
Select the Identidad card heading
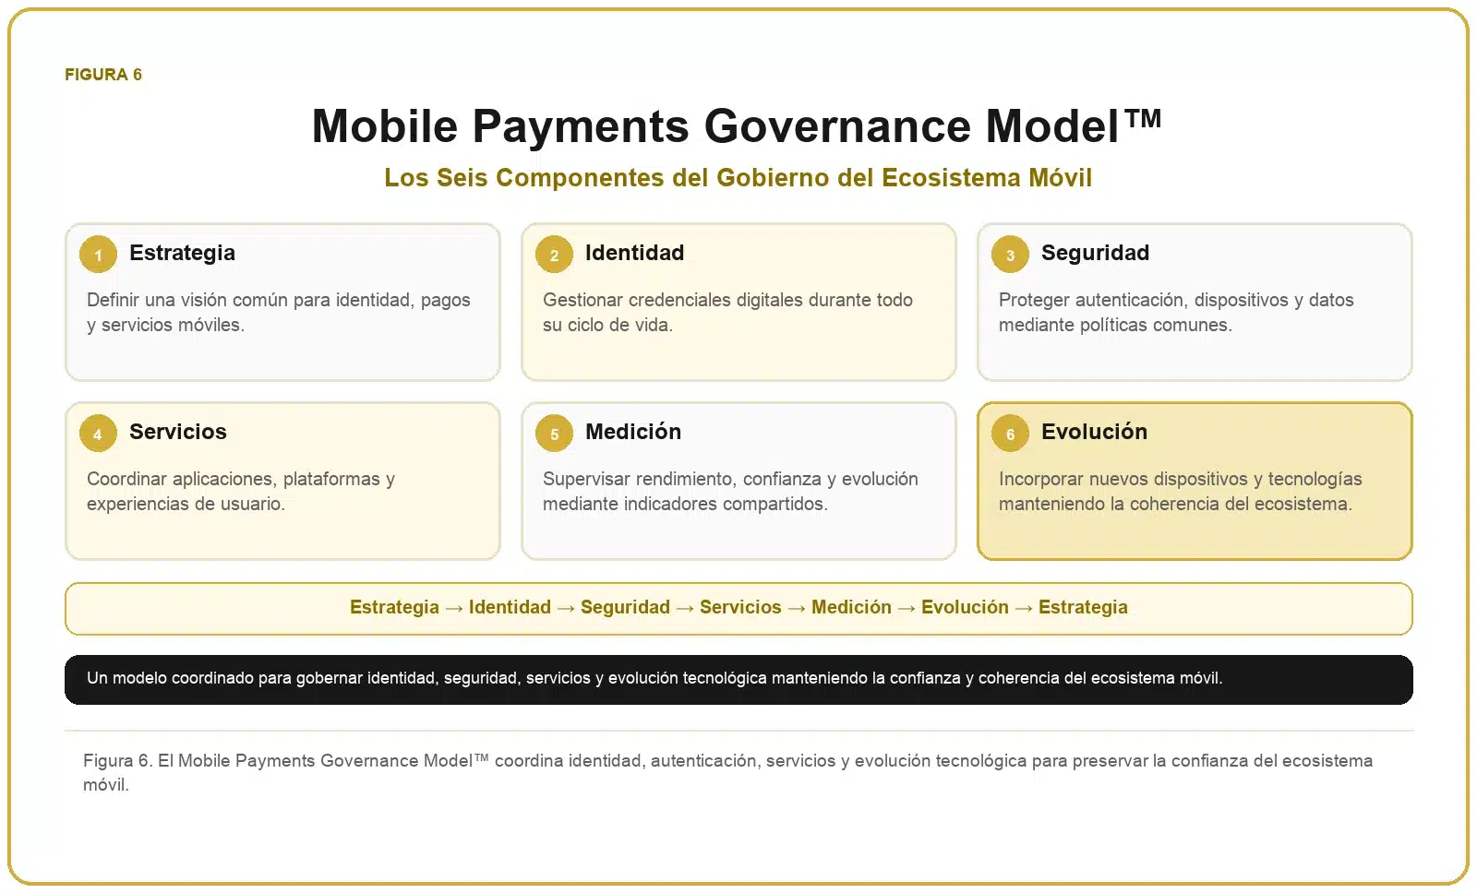634,253
